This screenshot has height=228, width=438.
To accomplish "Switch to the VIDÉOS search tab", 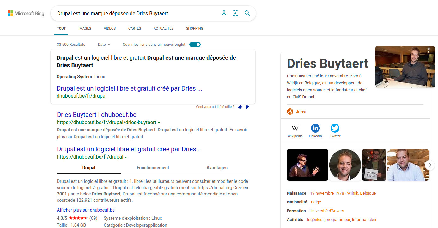I will pos(110,28).
